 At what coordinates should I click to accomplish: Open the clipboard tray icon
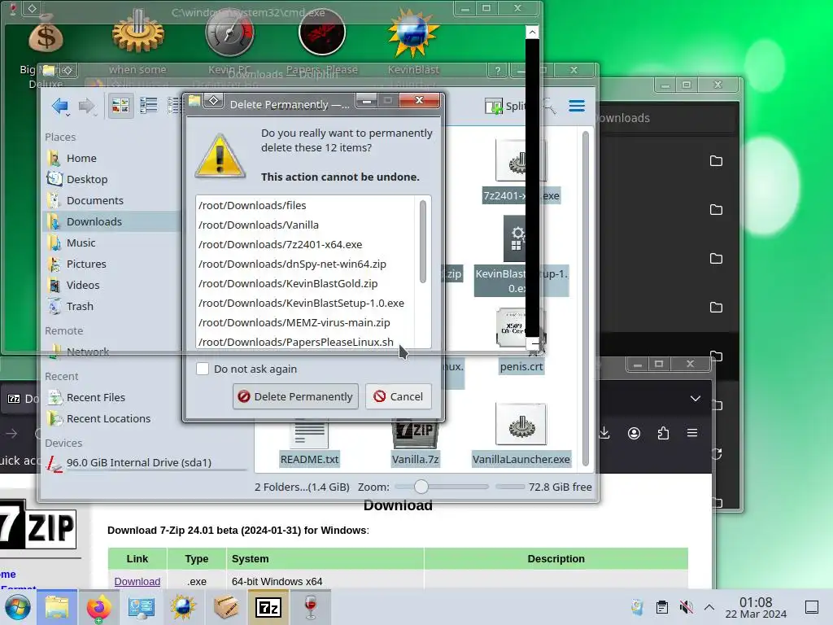[x=662, y=607]
